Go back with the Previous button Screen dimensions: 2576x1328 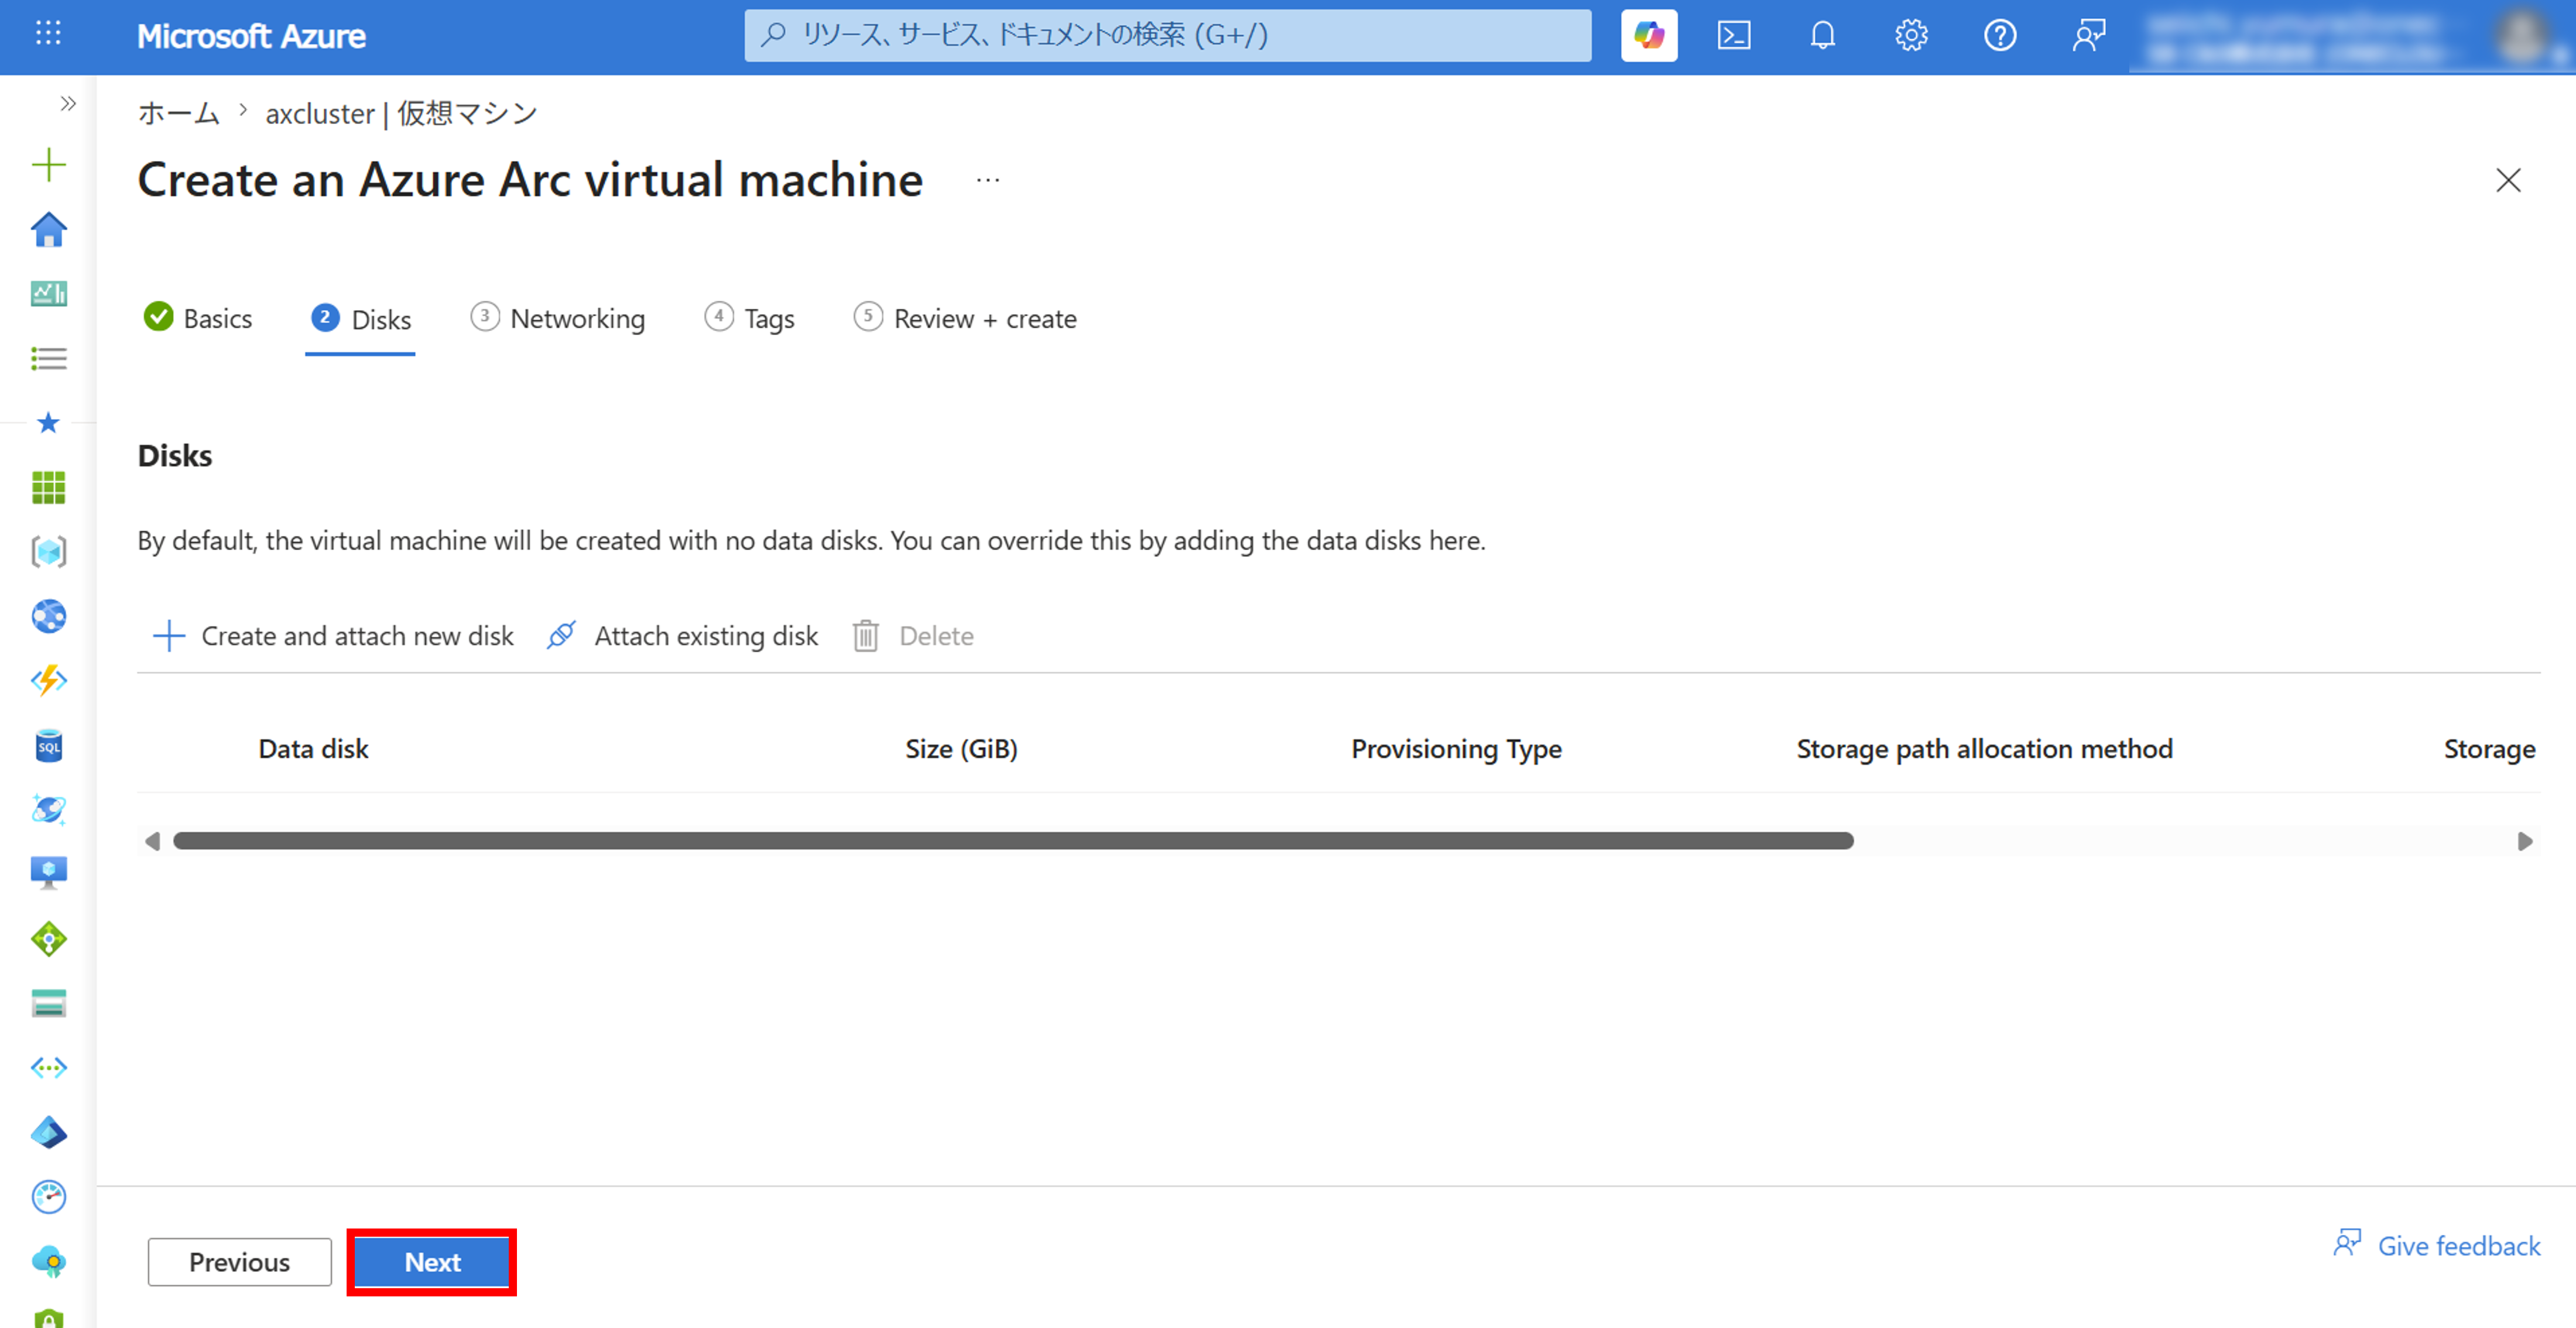point(239,1262)
